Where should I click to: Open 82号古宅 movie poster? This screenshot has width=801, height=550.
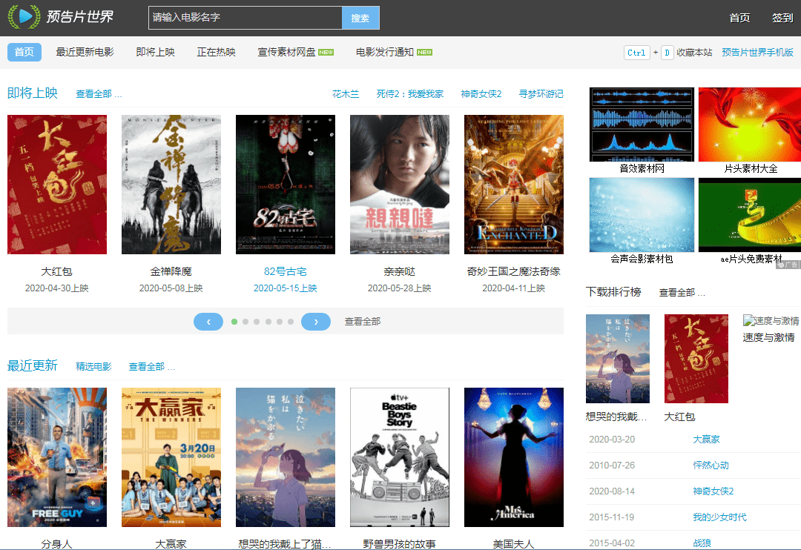tap(285, 185)
